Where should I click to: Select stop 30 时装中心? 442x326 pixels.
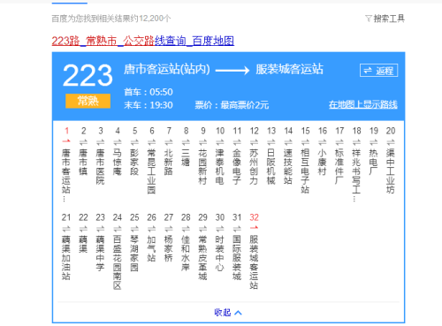tap(220, 253)
